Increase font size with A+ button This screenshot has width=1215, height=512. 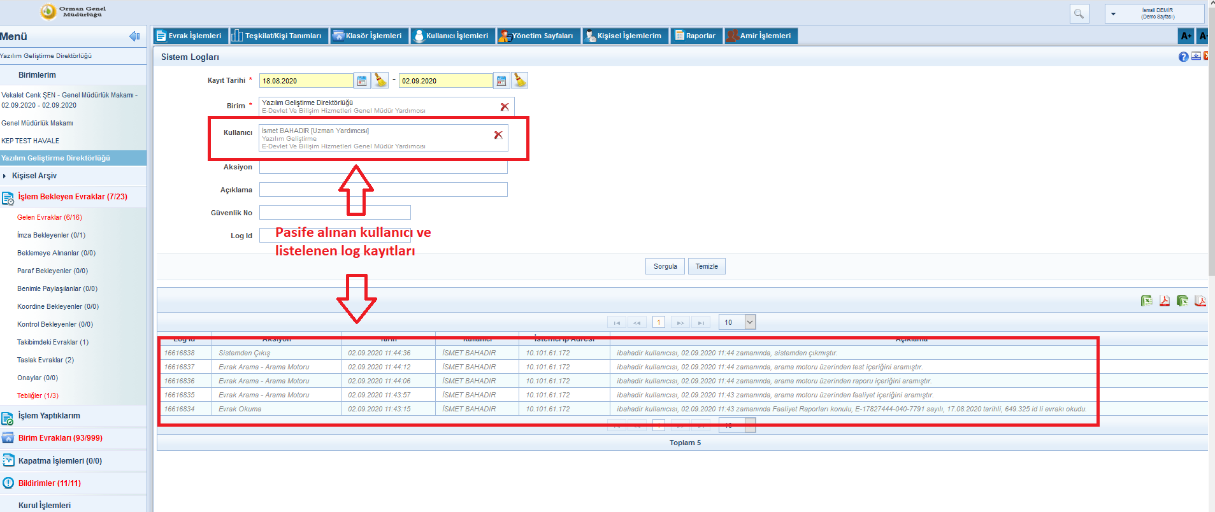tap(1186, 36)
